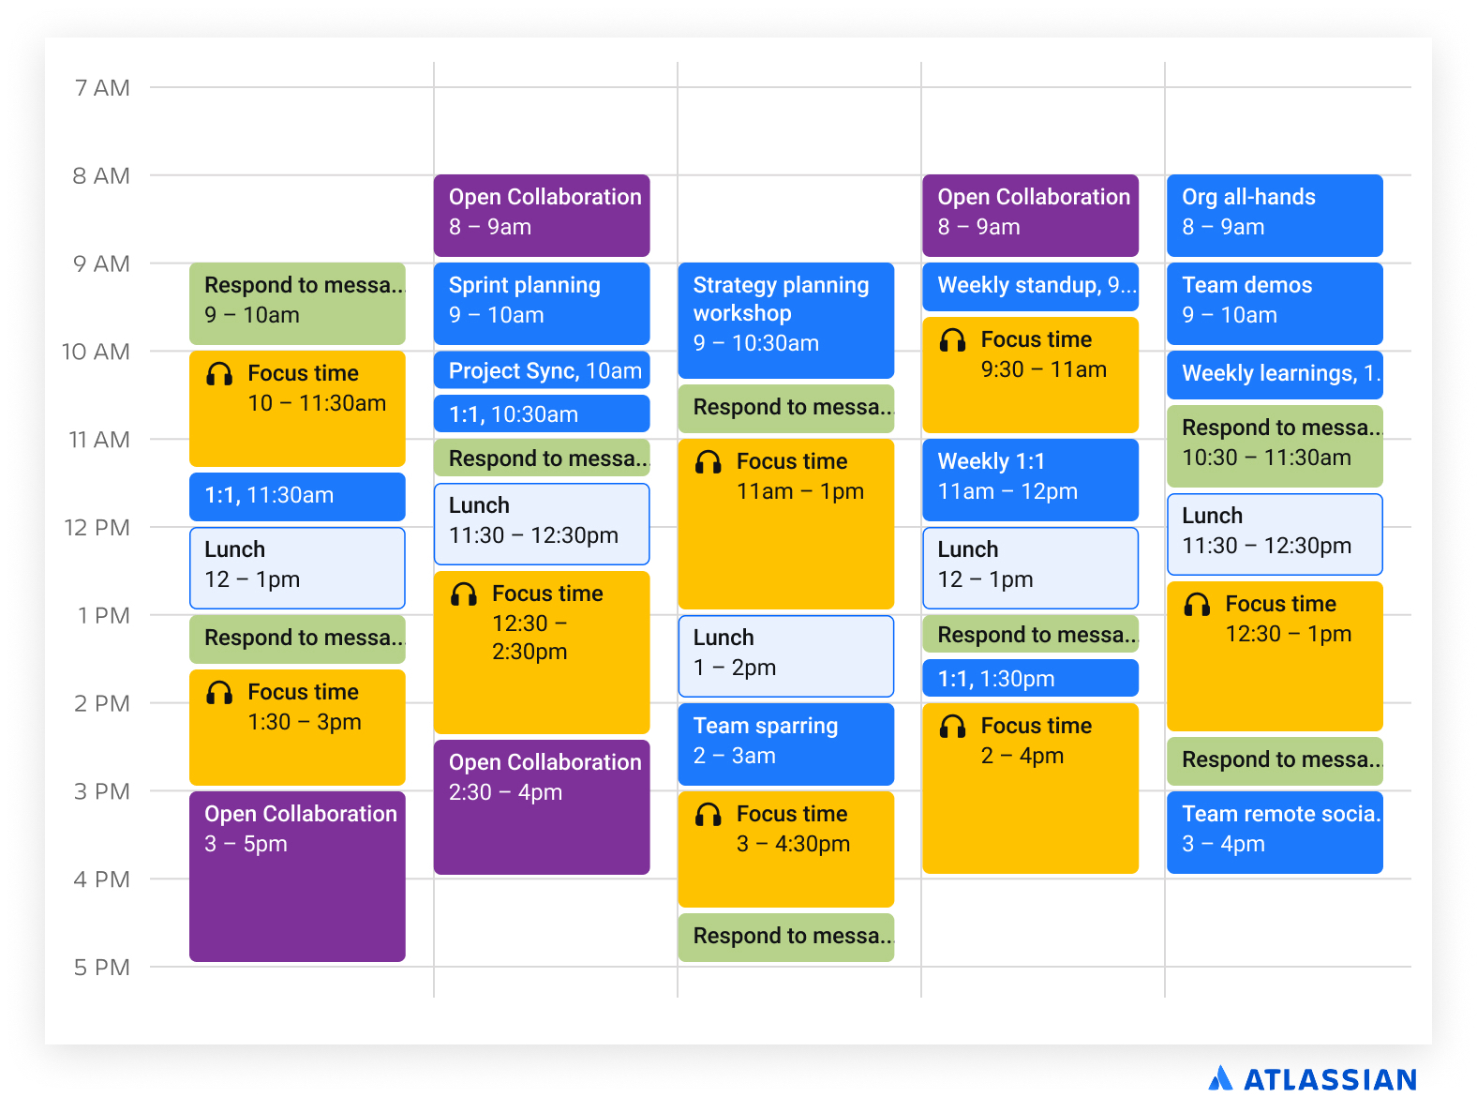Select the Strategy planning workshop event

point(785,319)
